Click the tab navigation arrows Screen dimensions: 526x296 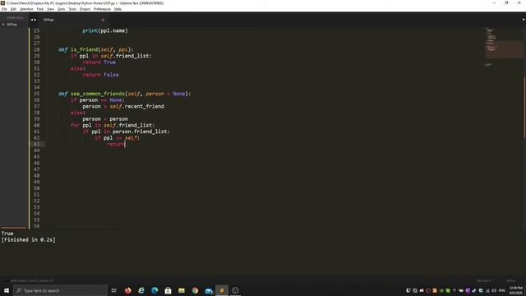pos(33,20)
